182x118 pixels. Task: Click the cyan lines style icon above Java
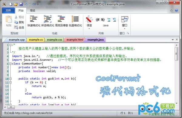pyautogui.click(x=109, y=20)
